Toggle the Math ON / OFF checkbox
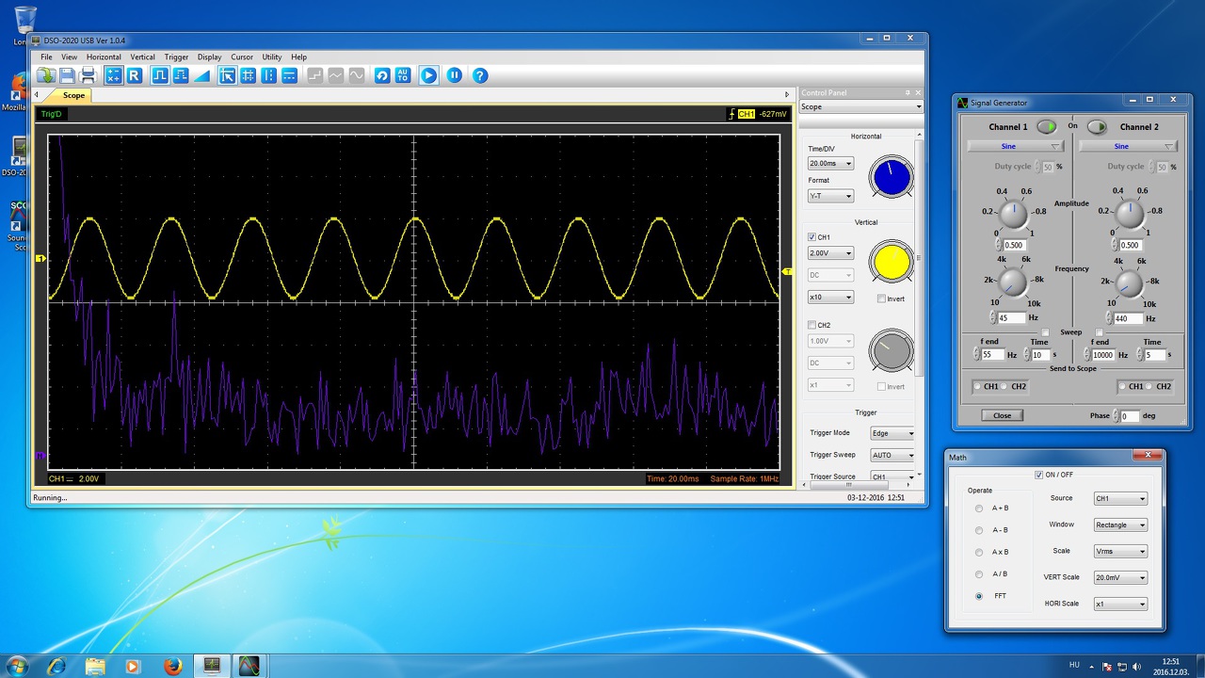Screen dimensions: 1205x678 1038,475
